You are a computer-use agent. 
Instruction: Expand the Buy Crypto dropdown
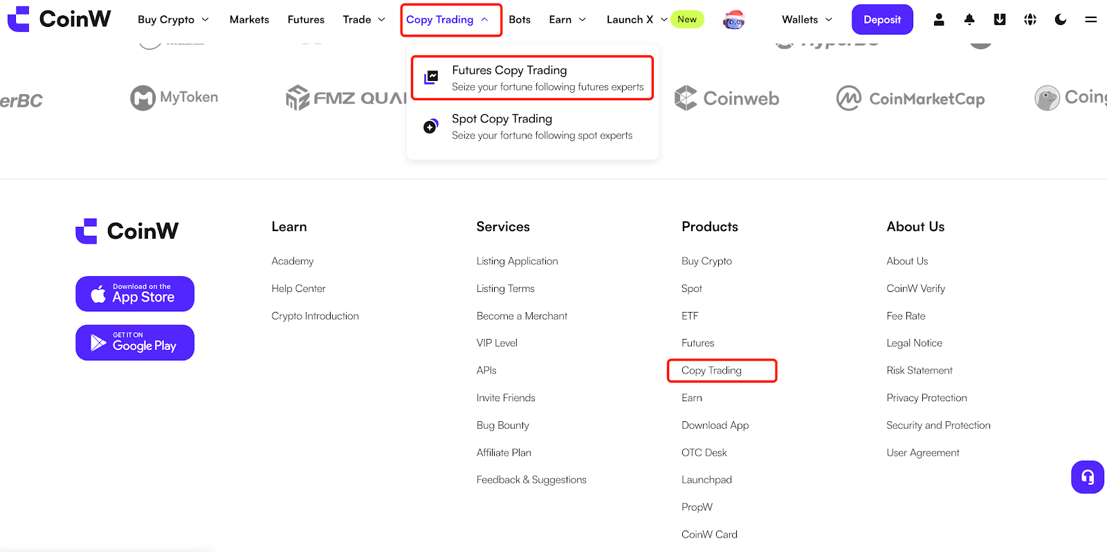pyautogui.click(x=173, y=19)
